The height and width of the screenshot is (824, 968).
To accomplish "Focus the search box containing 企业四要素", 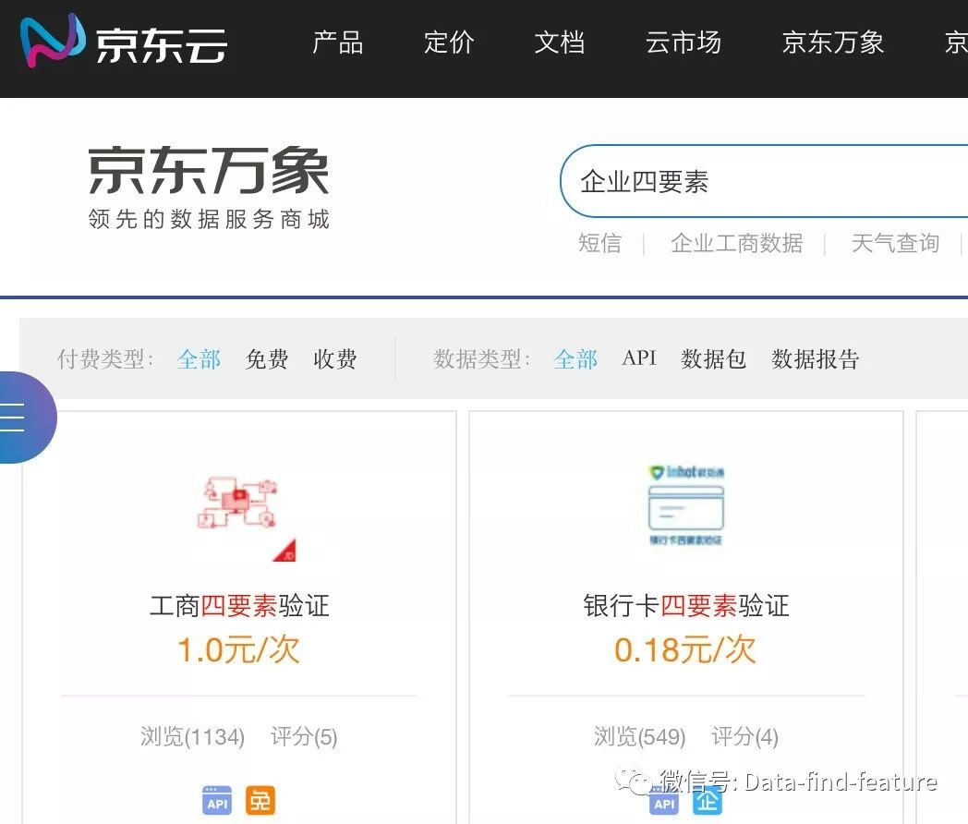I will [764, 181].
